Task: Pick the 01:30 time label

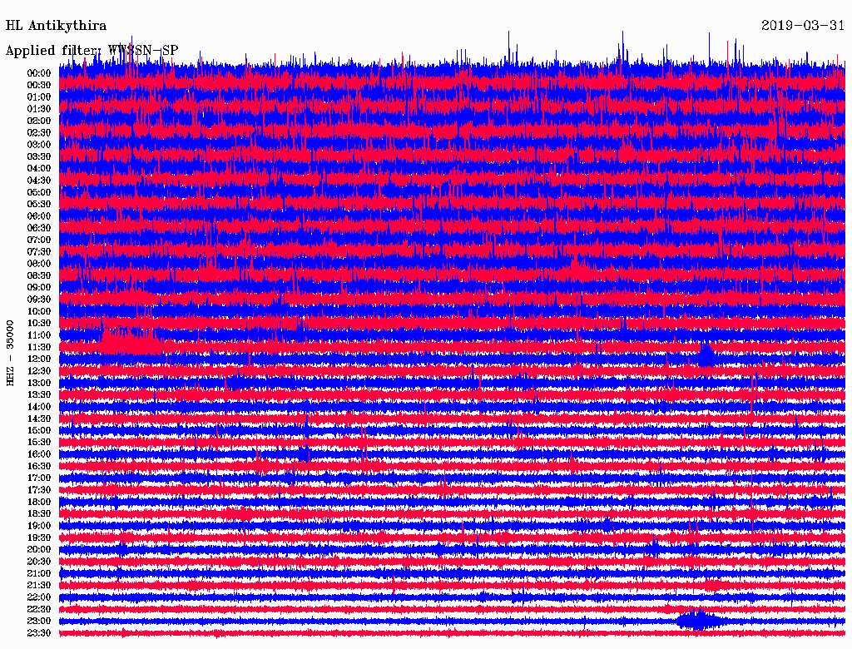Action: pyautogui.click(x=39, y=109)
